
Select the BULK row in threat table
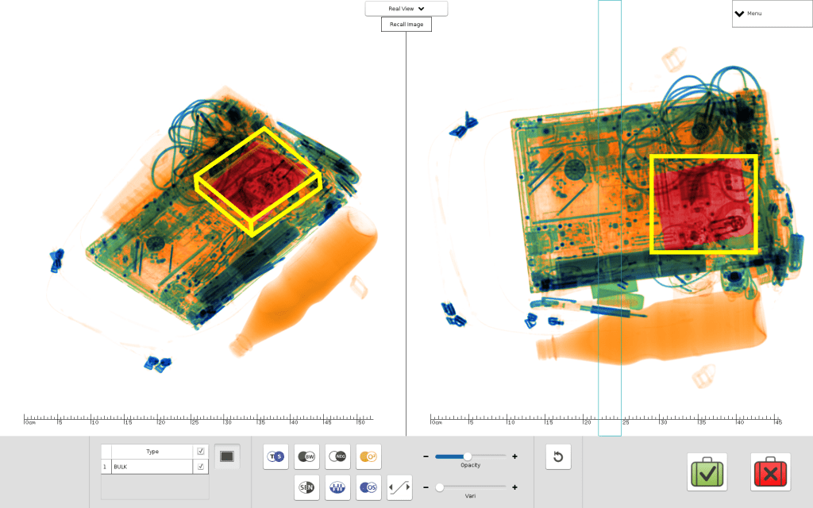[151, 467]
